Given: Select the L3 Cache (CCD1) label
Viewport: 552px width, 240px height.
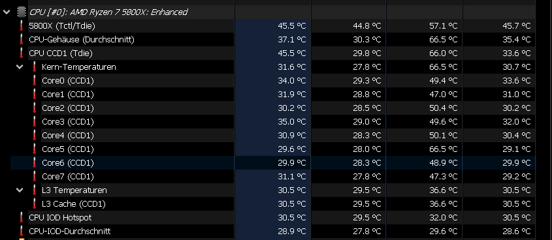Looking at the screenshot, I should [74, 204].
